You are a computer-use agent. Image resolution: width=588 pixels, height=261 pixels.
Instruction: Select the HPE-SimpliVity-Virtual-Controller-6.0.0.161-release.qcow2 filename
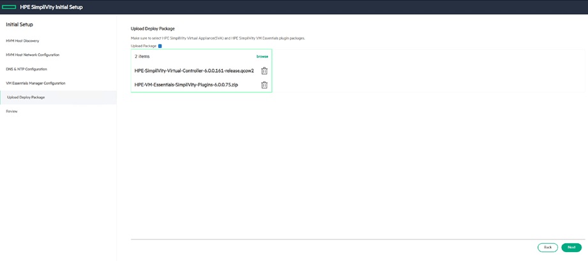(x=194, y=71)
